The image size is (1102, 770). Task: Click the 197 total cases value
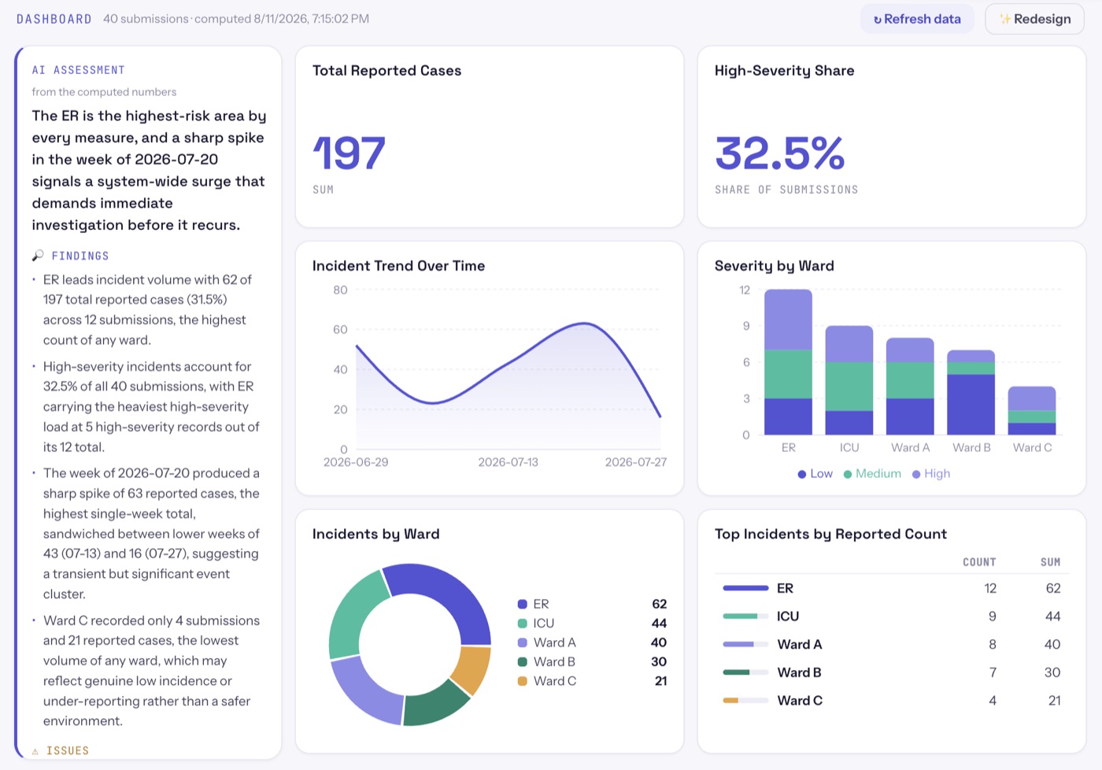click(x=349, y=153)
